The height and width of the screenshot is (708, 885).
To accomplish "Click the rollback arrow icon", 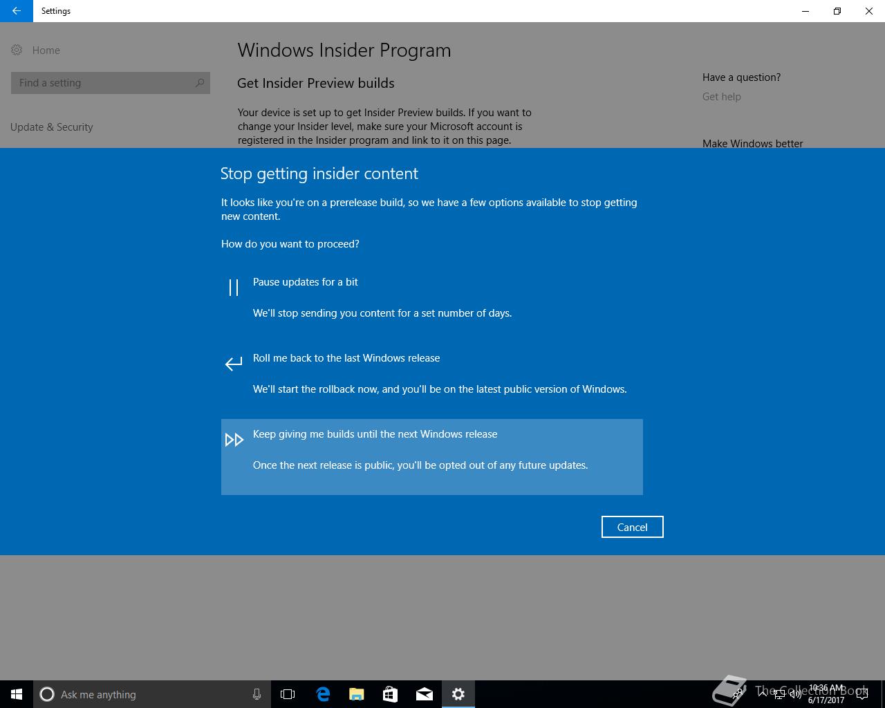I will click(234, 364).
